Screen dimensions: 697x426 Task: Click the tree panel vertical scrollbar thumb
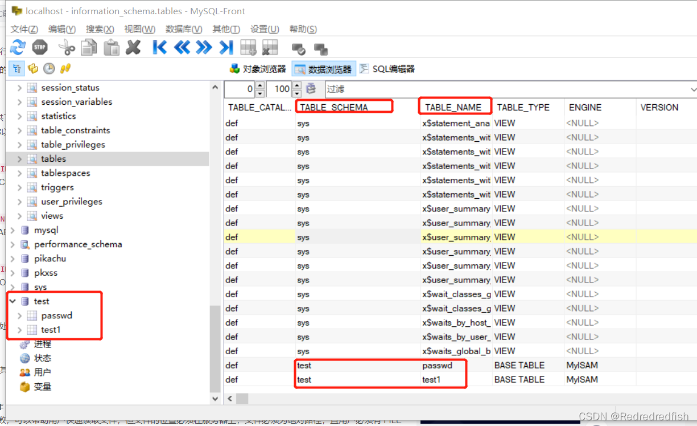click(x=215, y=349)
